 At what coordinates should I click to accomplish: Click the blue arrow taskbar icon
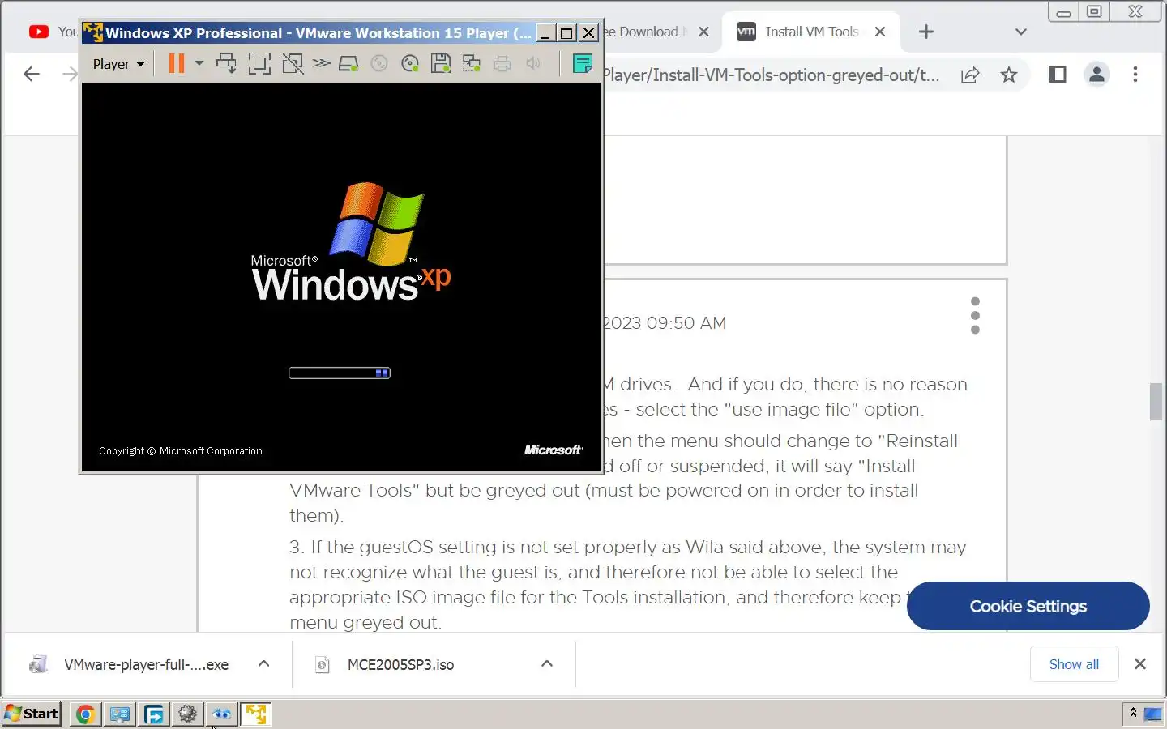click(x=154, y=714)
